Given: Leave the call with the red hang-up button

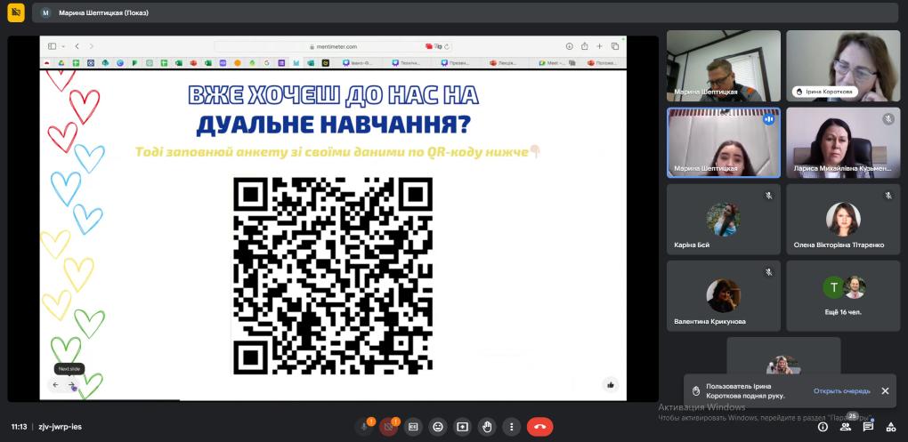Looking at the screenshot, I should (539, 427).
